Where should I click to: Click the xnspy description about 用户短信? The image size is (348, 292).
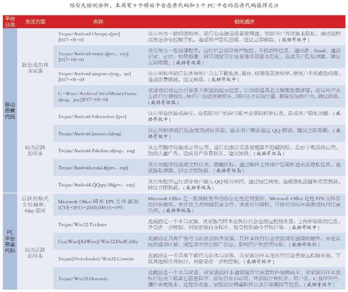244,56
